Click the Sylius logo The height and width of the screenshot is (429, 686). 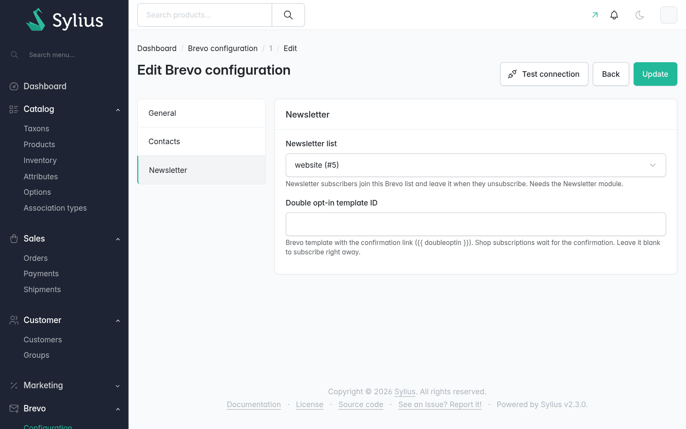(64, 20)
